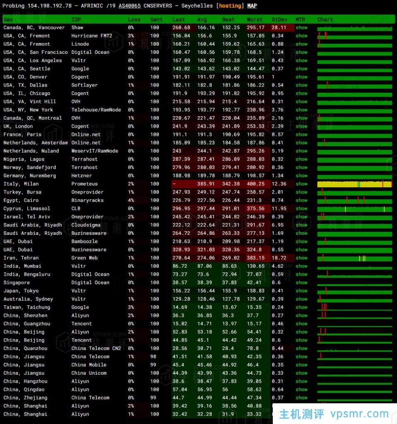The height and width of the screenshot is (424, 397).
Task: Select 'Netherlands, Amsterdam' geo cell
Action: tap(36, 143)
